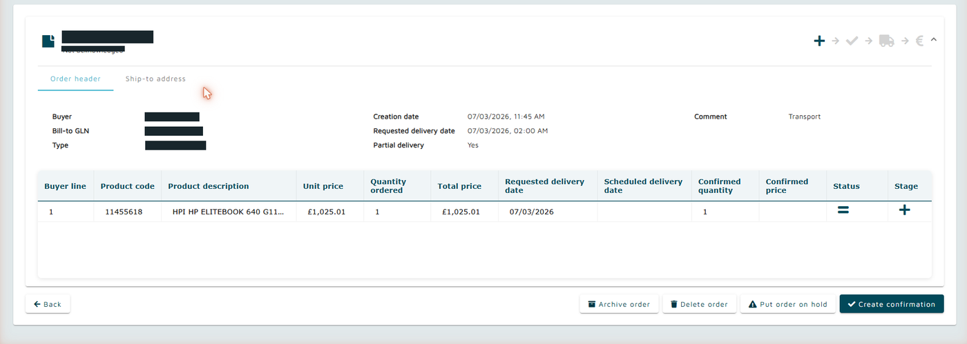Switch to the Ship-to address tab
The image size is (967, 344).
click(155, 79)
